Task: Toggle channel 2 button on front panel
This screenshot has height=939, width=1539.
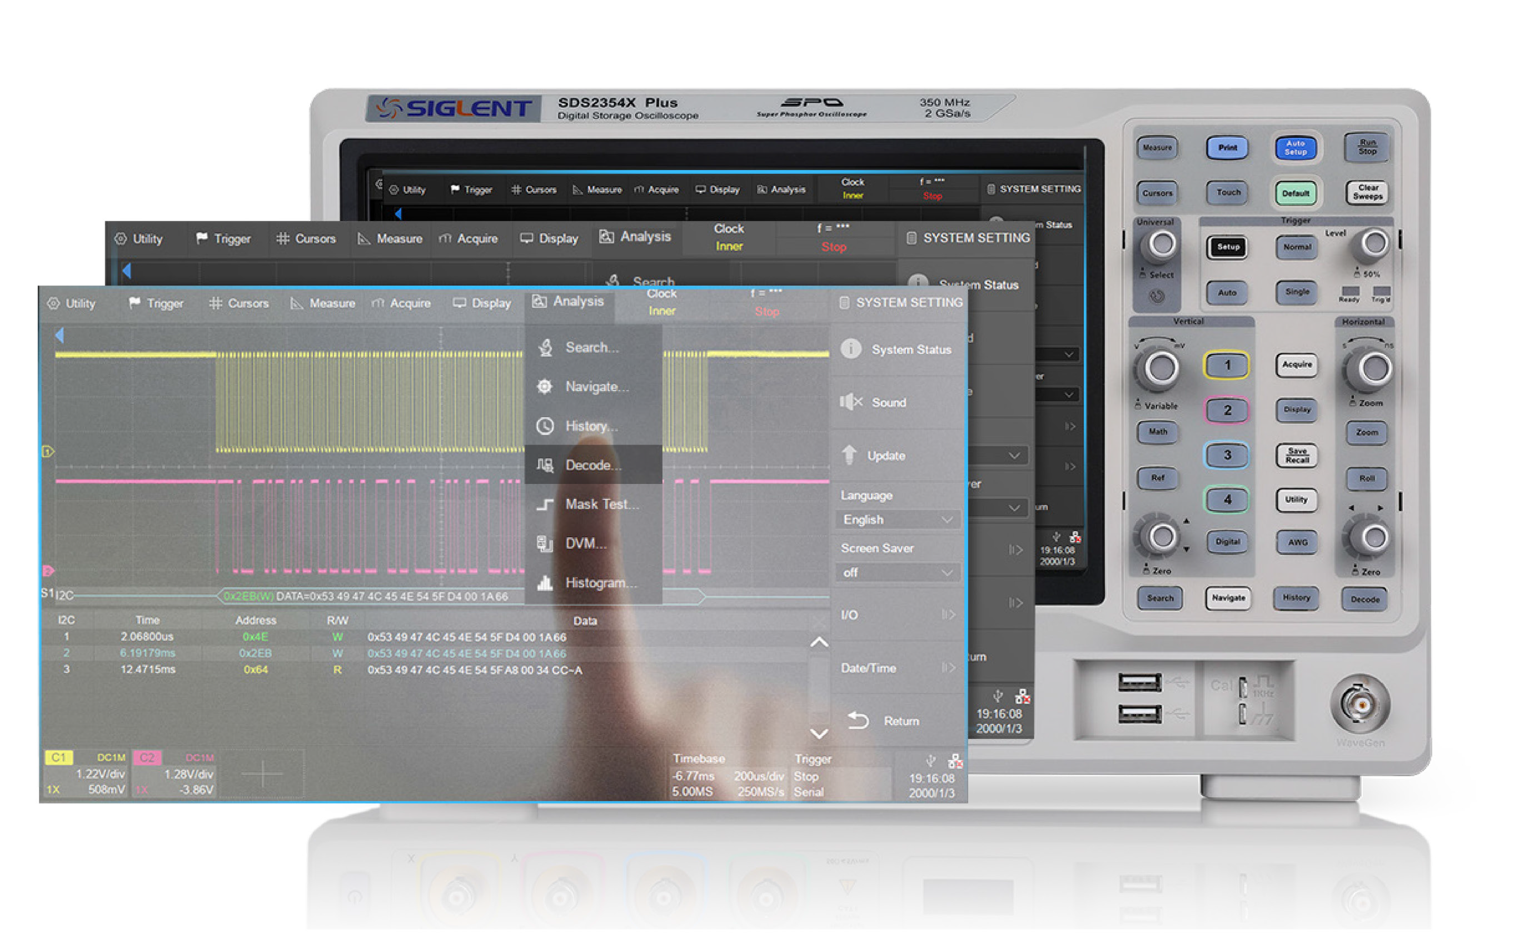Action: coord(1227,410)
